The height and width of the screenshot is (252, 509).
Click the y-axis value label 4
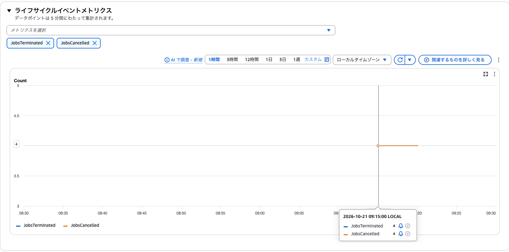coord(17,144)
